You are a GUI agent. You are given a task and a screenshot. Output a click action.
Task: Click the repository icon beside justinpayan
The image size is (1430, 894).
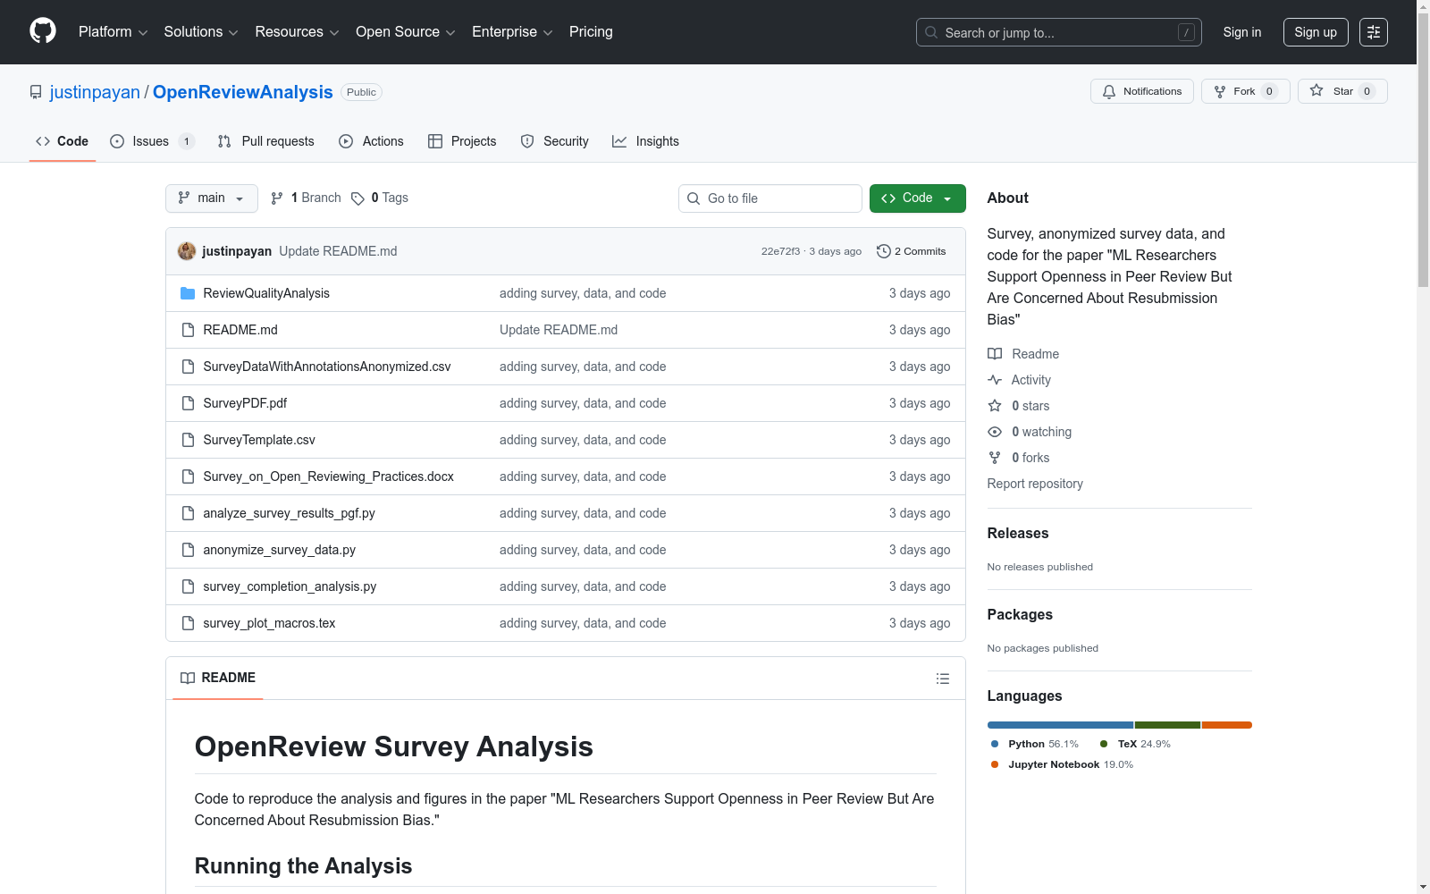pyautogui.click(x=36, y=92)
